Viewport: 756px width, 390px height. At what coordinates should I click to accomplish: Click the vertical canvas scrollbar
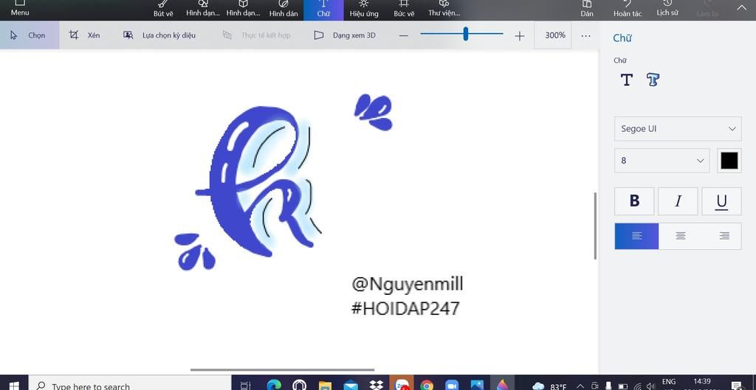click(x=596, y=226)
